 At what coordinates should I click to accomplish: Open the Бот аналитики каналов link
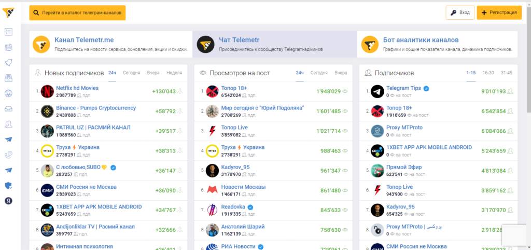[421, 40]
